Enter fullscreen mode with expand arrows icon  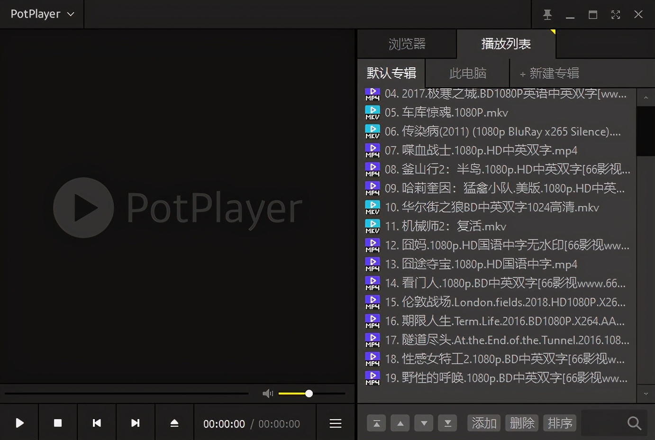[616, 14]
